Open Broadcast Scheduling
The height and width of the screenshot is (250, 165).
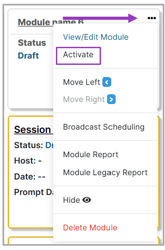[104, 127]
